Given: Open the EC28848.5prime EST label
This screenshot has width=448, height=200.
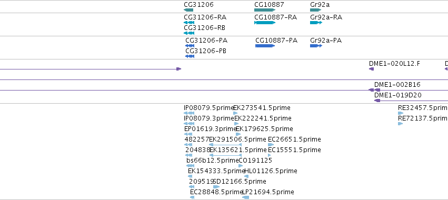Looking at the screenshot, I should click(x=216, y=192).
